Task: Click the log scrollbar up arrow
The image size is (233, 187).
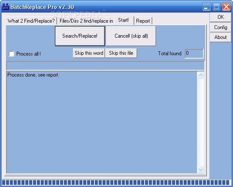Action: pyautogui.click(x=201, y=75)
